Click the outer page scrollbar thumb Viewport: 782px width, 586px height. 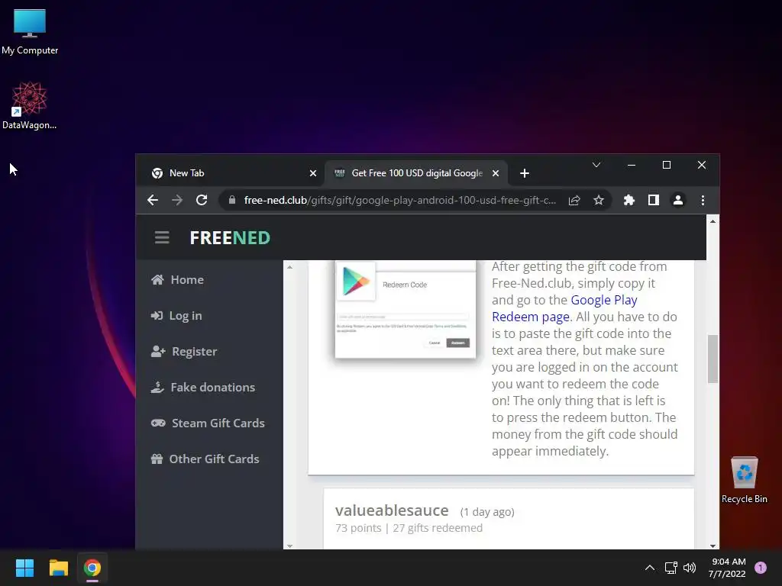point(713,359)
